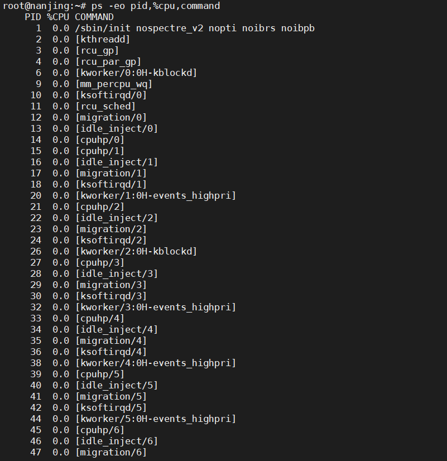The width and height of the screenshot is (447, 461).
Task: Select the [kworker/2:0H-kblockd] entry
Action: [x=136, y=252]
